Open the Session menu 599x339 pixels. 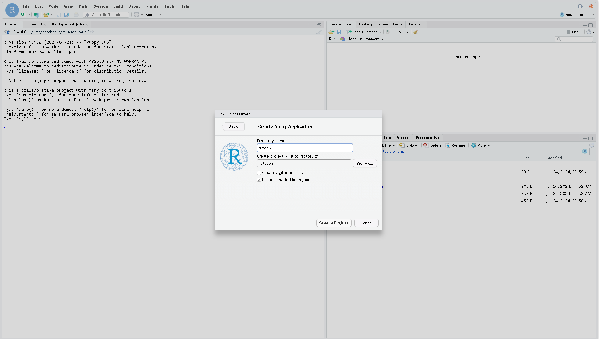[x=101, y=6]
